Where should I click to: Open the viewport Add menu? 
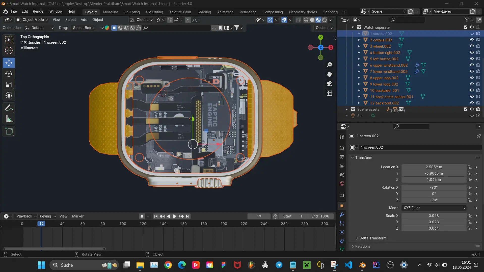[x=84, y=20]
